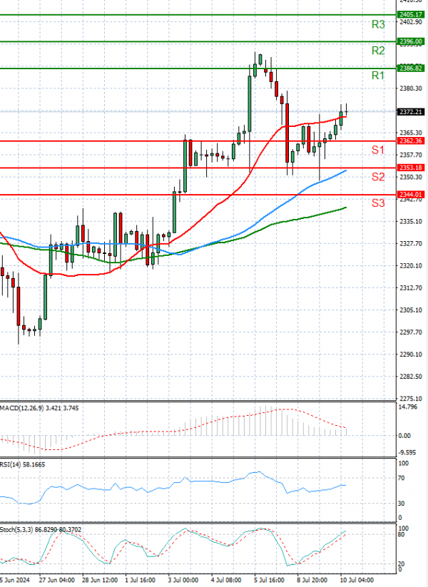Screen dimensions: 428x587
Task: Select the 2386.82 price tag
Action: 411,68
